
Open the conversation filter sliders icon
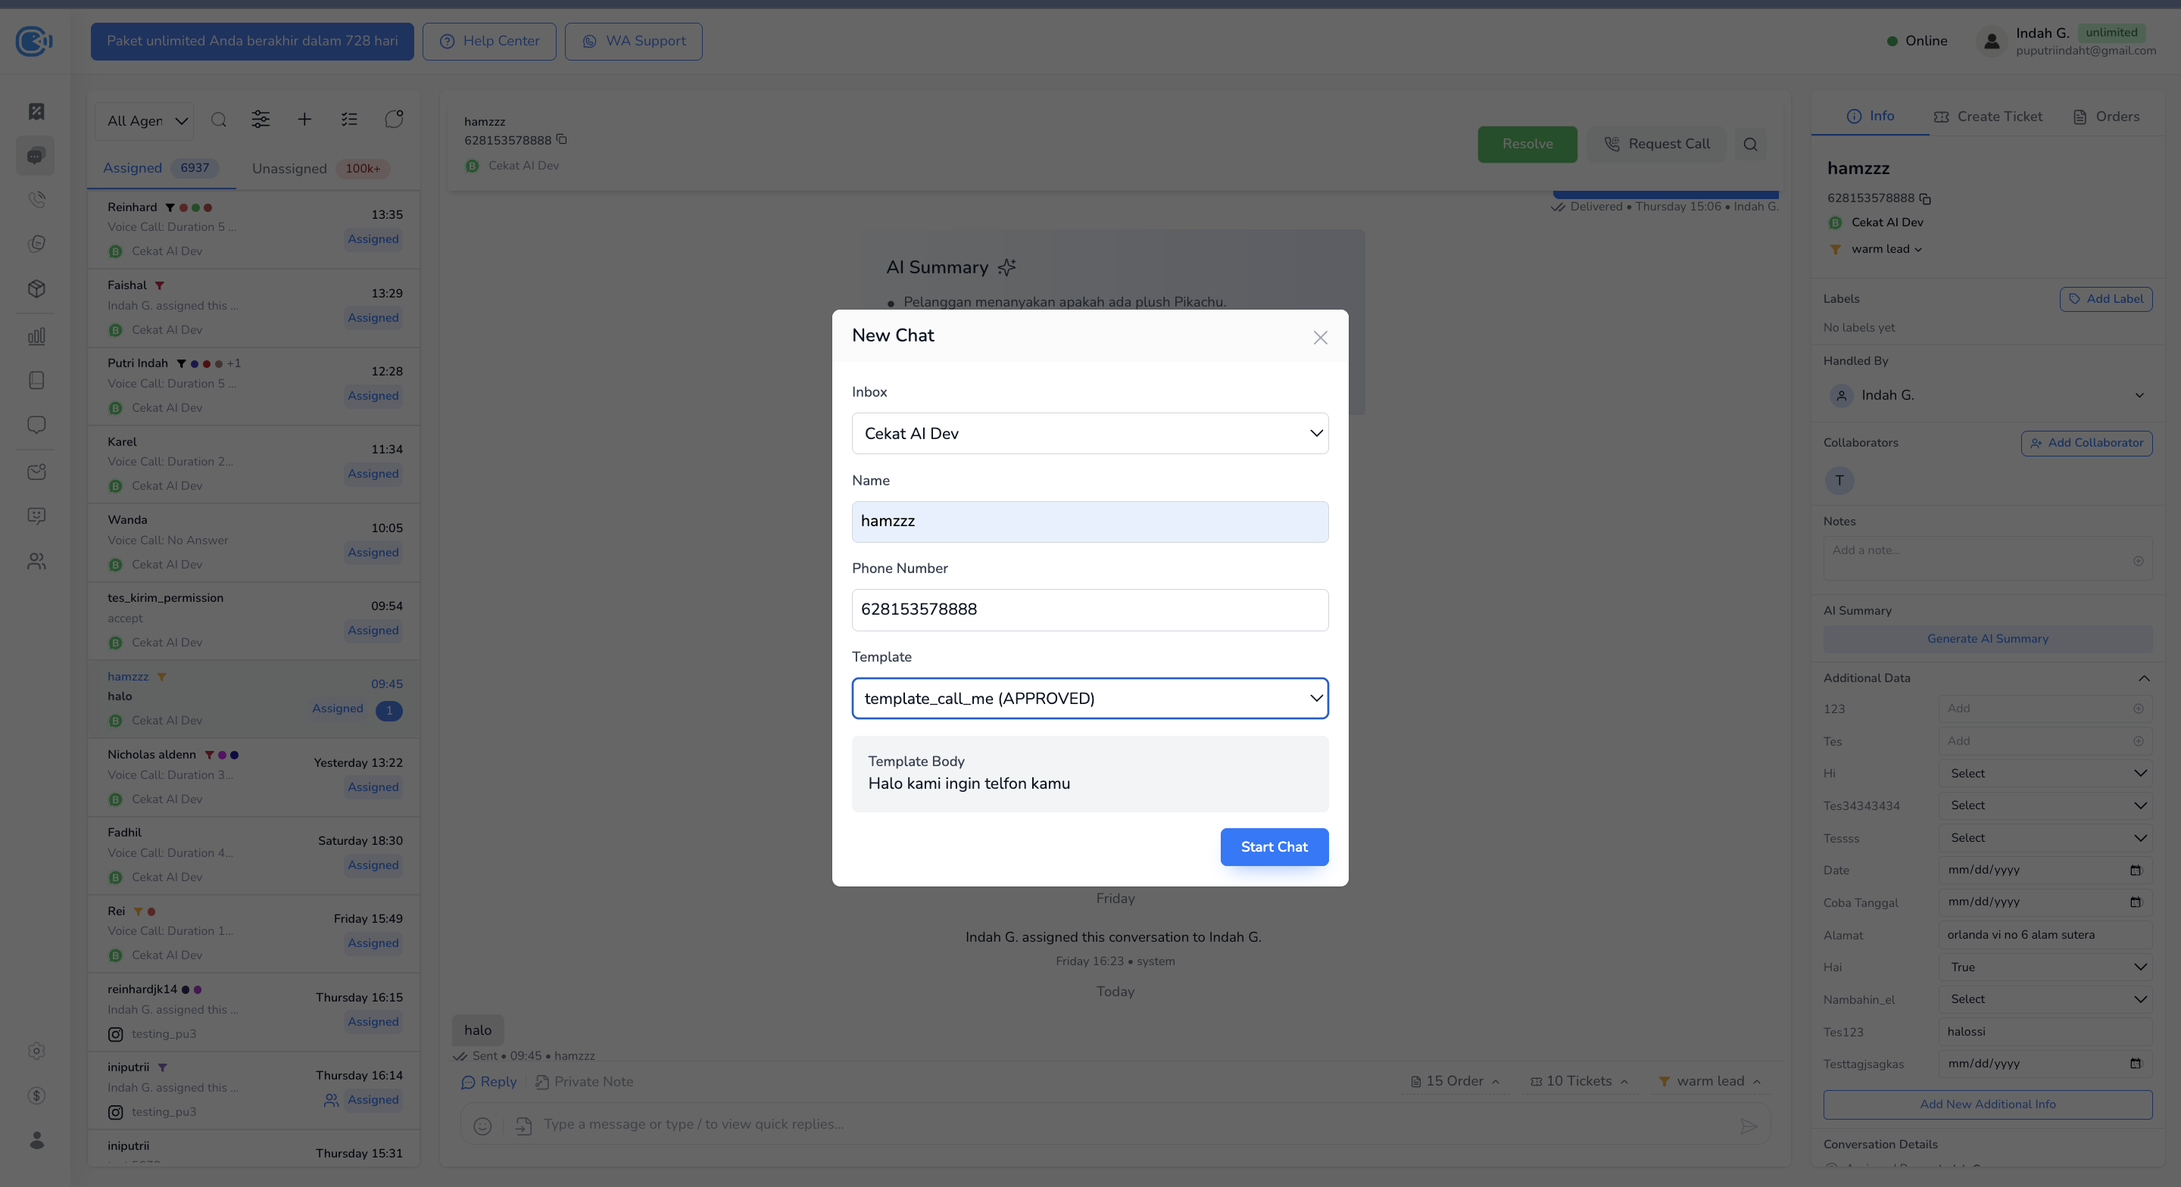coord(261,120)
